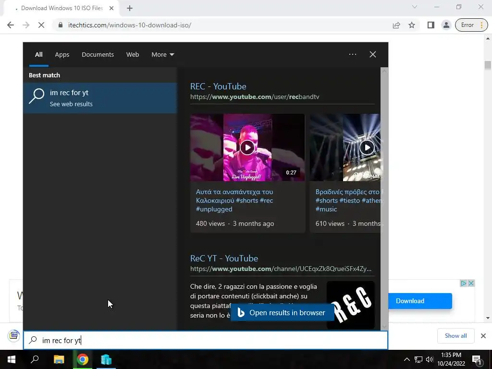492x369 pixels.
Task: Click the taskbar search magnifier
Action: 35,359
